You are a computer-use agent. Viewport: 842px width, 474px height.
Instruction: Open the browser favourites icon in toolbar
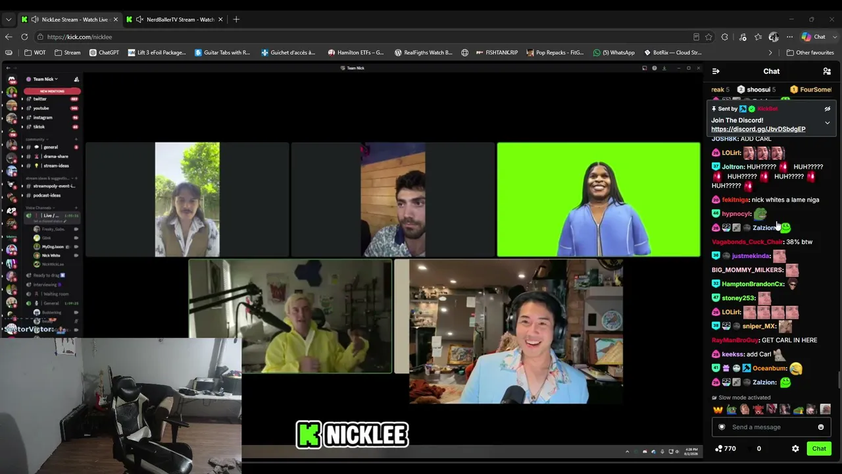pyautogui.click(x=758, y=37)
